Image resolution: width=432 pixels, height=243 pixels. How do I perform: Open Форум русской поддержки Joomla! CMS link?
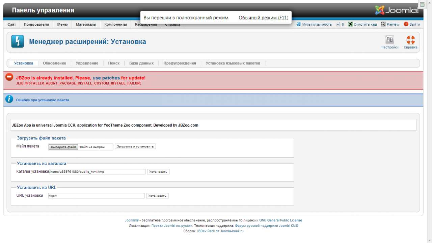266,226
